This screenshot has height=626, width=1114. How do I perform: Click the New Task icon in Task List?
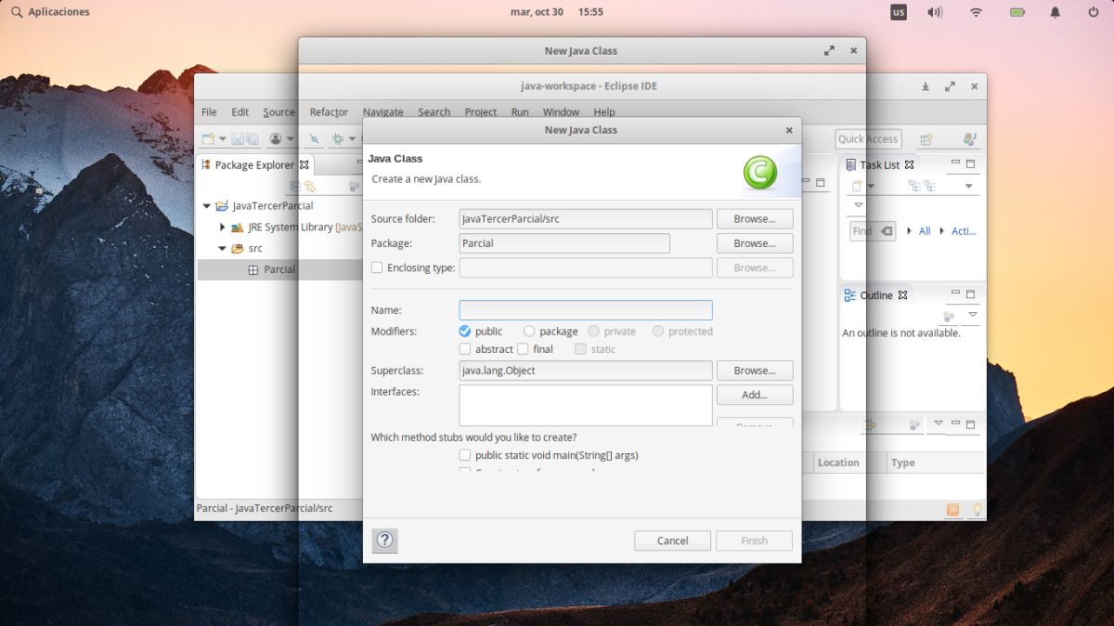857,186
